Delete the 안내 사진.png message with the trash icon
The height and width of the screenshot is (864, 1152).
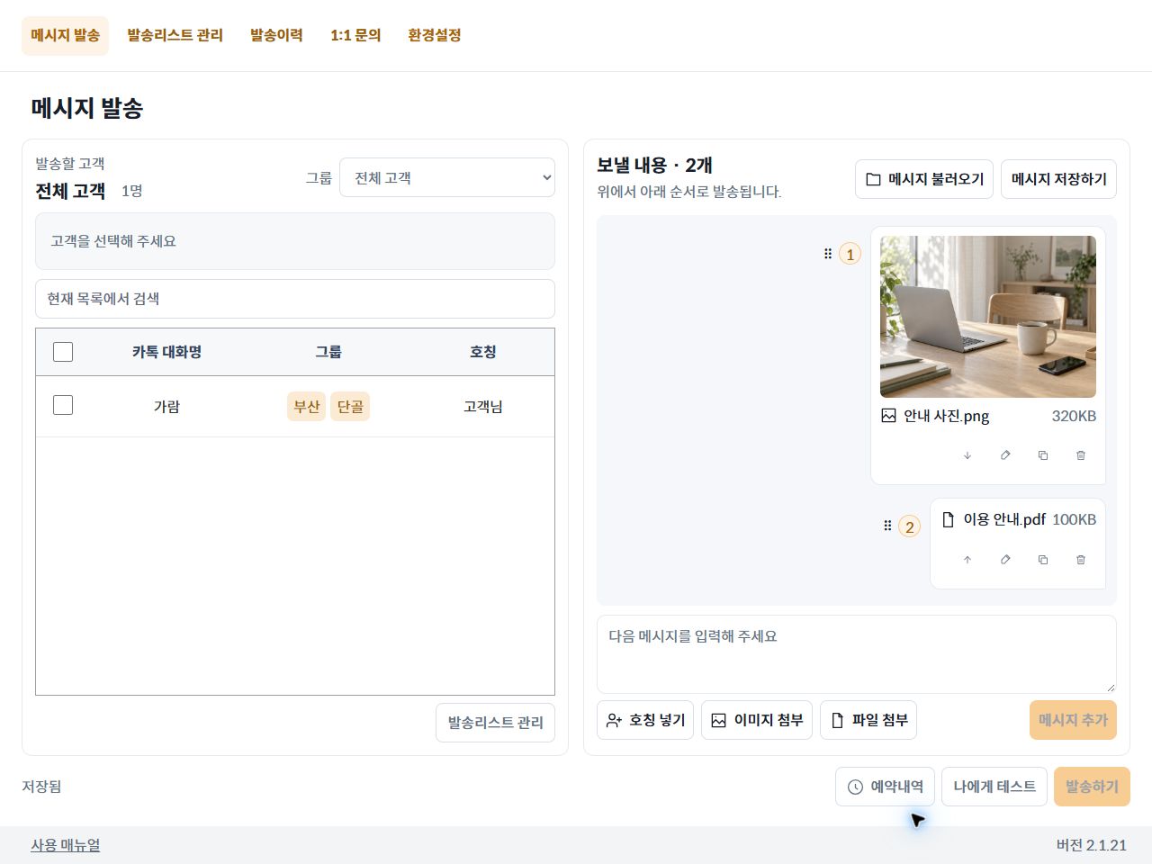(x=1081, y=455)
